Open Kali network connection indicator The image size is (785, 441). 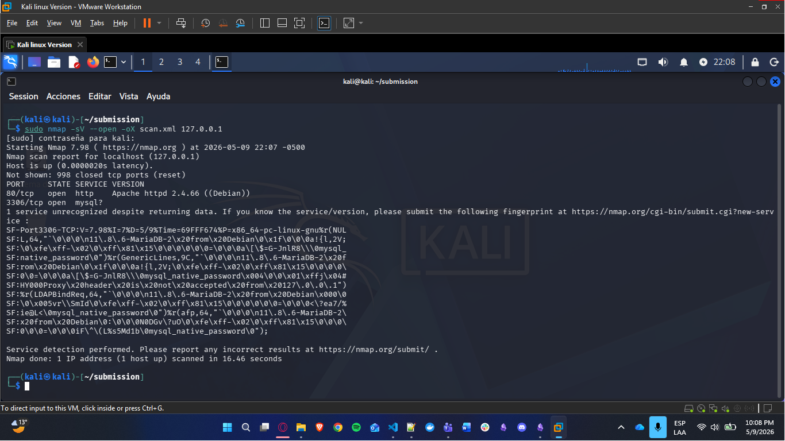pyautogui.click(x=642, y=62)
